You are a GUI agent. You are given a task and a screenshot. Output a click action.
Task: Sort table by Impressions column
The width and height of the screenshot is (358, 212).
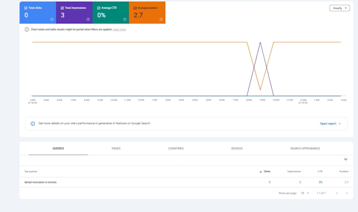(294, 171)
